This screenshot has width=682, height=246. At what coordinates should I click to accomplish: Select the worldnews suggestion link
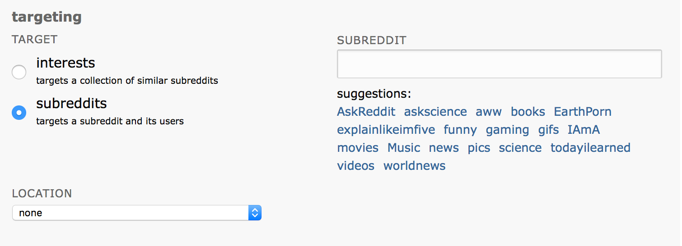415,166
